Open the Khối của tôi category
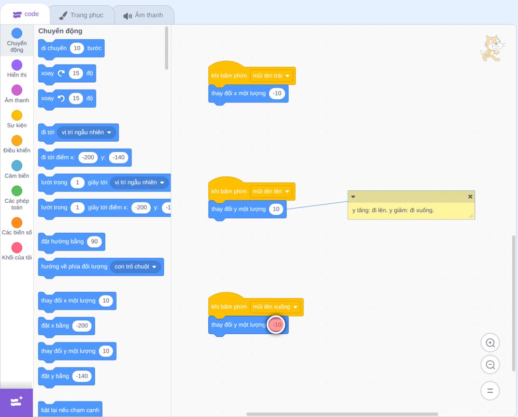The image size is (518, 417). 17,251
